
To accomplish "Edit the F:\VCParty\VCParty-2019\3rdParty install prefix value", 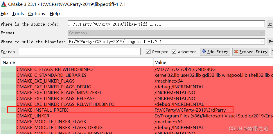I will click(190, 110).
